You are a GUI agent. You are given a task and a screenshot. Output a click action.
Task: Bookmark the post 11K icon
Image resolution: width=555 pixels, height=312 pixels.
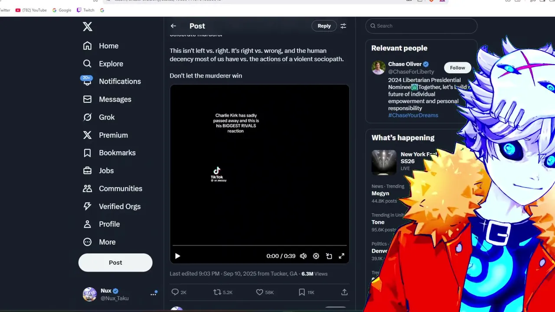(x=302, y=292)
